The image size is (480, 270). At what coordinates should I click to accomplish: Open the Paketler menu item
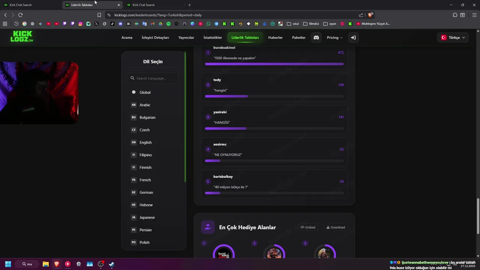pyautogui.click(x=299, y=37)
